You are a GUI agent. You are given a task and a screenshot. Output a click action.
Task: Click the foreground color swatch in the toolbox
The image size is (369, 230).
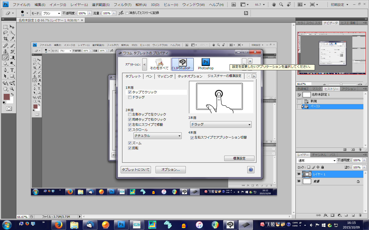point(6,97)
